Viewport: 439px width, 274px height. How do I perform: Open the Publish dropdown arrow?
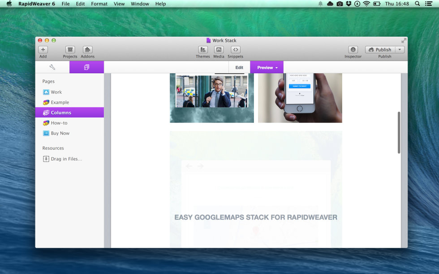pyautogui.click(x=400, y=50)
